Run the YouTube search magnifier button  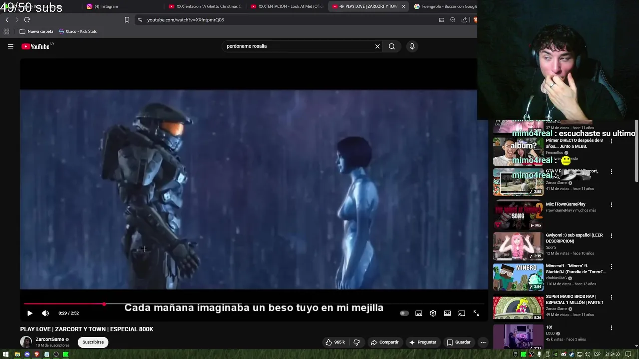coord(392,46)
